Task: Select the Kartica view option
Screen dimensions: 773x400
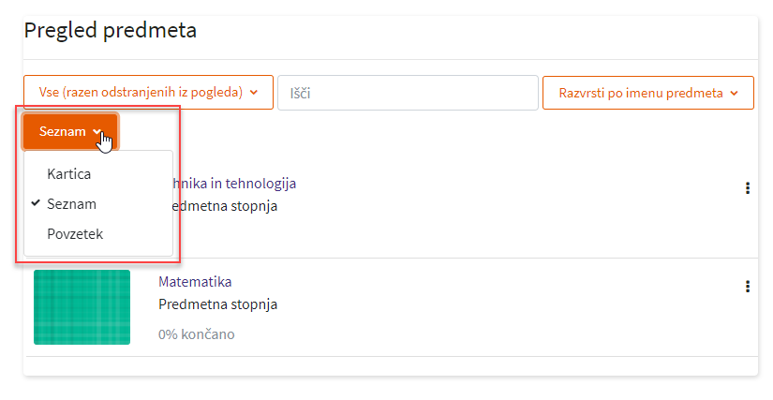Action: [68, 173]
